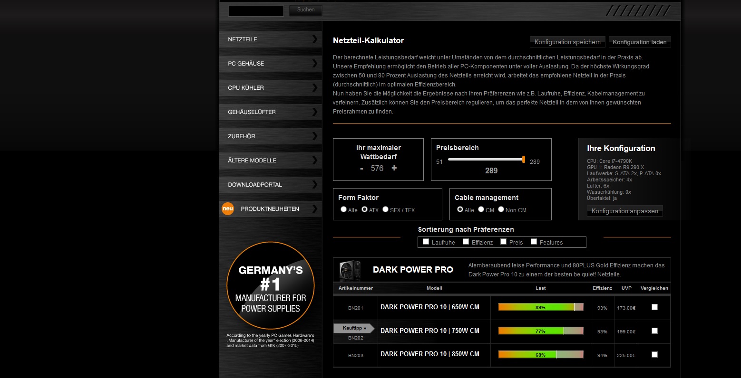Open the PRODUKTNEUHEITEN menu item

271,209
